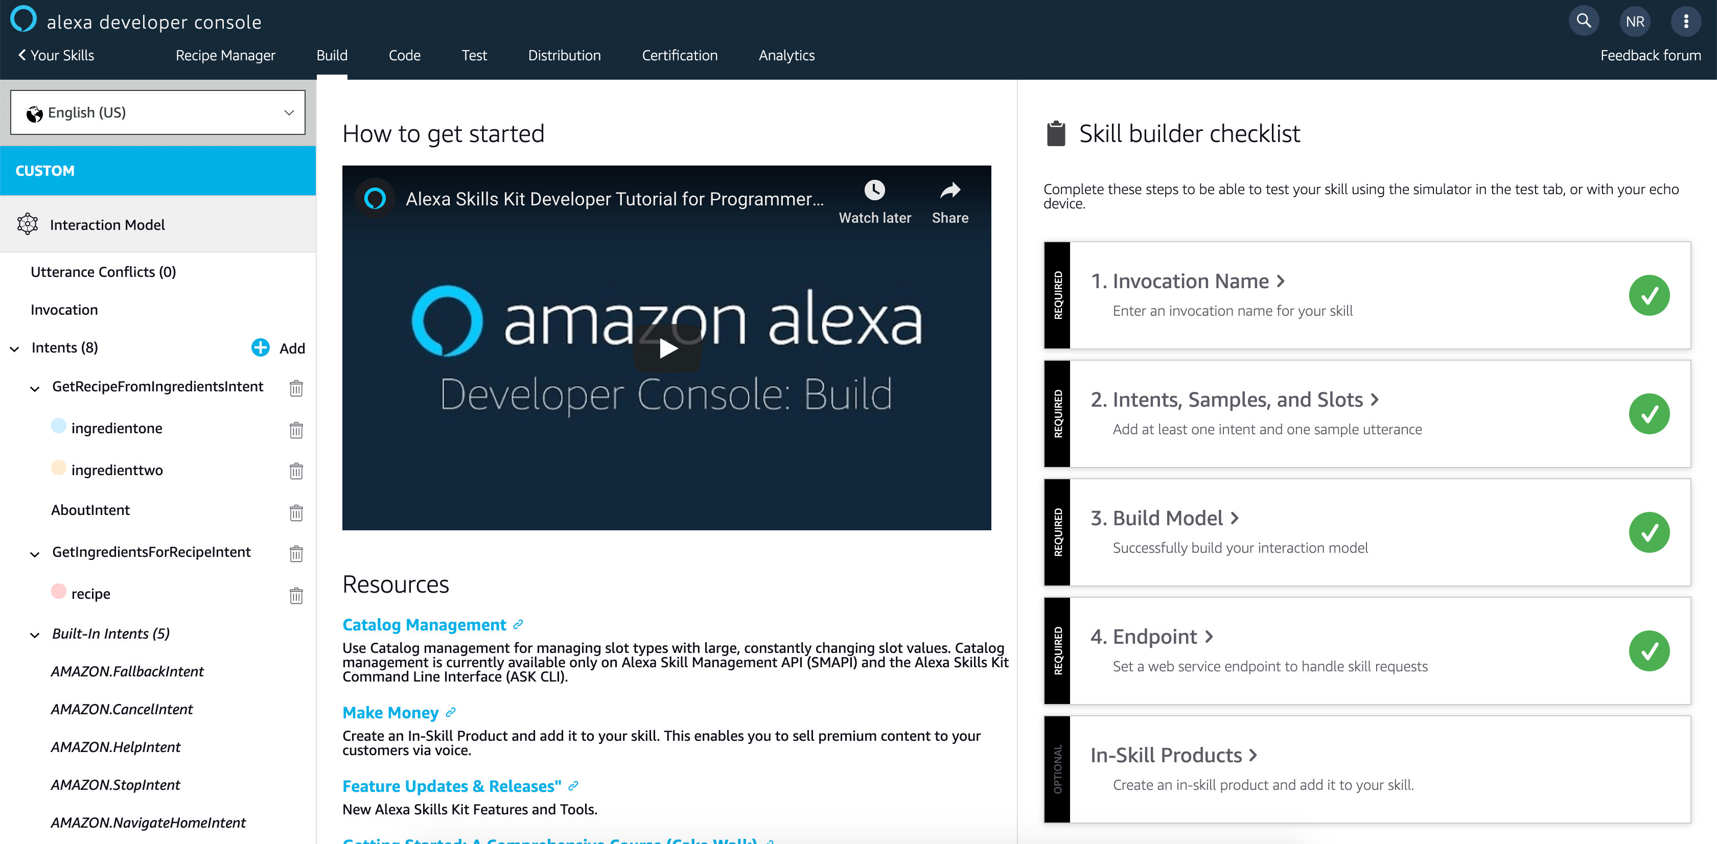Open the NR user account avatar
This screenshot has height=844, width=1717.
[x=1635, y=21]
